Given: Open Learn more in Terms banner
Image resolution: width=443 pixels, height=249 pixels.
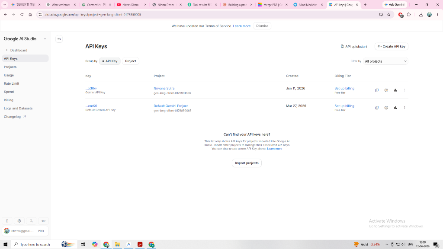Looking at the screenshot, I should pyautogui.click(x=241, y=26).
